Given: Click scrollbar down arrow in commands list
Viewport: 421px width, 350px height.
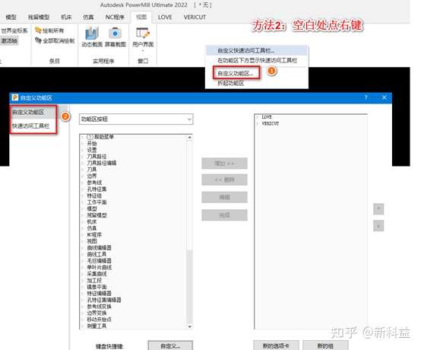Looking at the screenshot, I should point(189,326).
